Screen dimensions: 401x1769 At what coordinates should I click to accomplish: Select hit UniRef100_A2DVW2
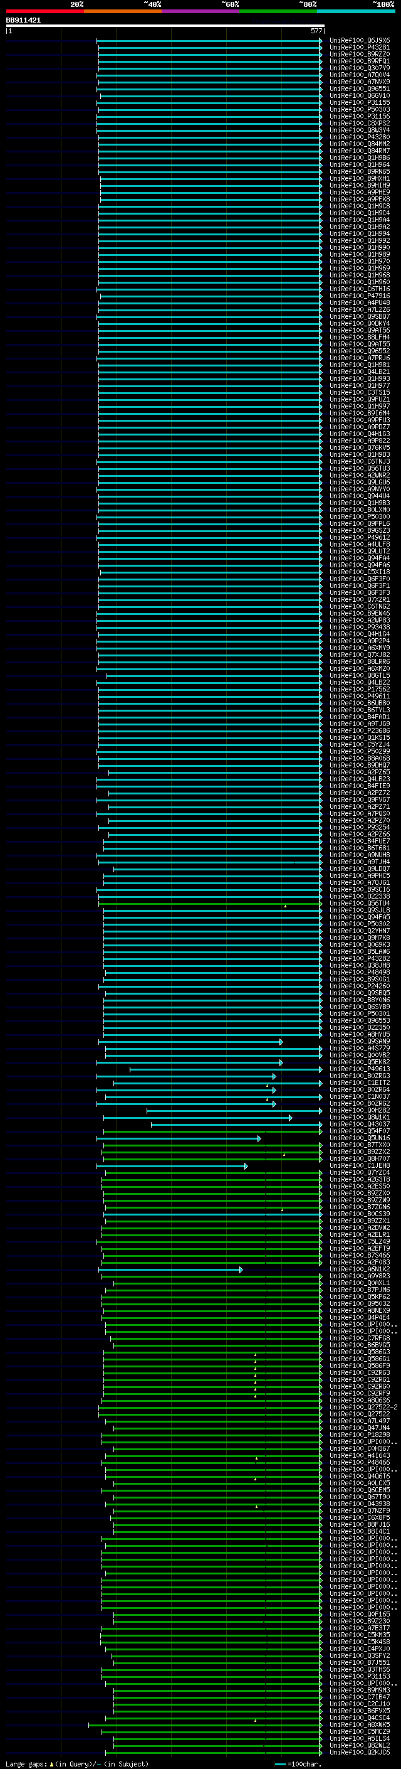tap(360, 1228)
